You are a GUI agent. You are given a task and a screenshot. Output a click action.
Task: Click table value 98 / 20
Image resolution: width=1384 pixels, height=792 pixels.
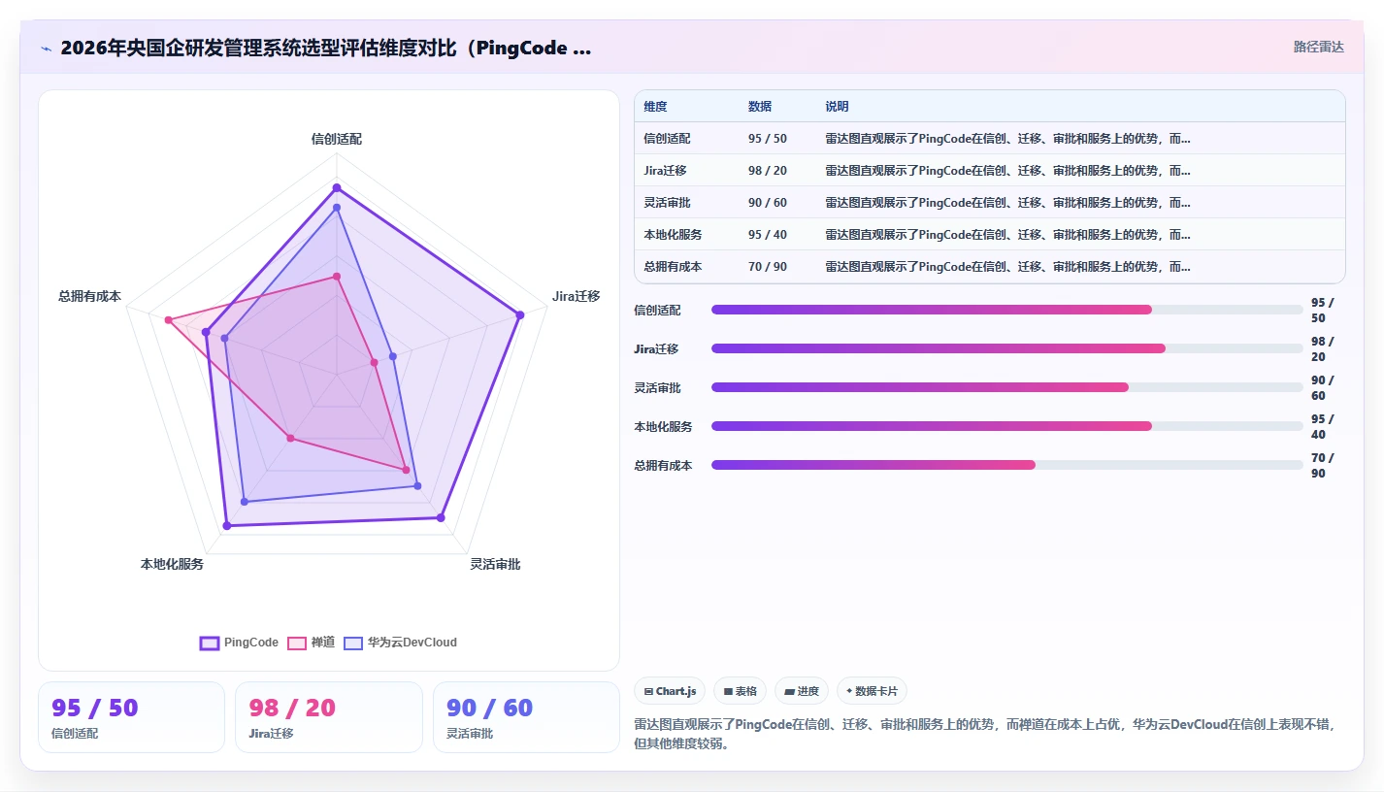[768, 171]
